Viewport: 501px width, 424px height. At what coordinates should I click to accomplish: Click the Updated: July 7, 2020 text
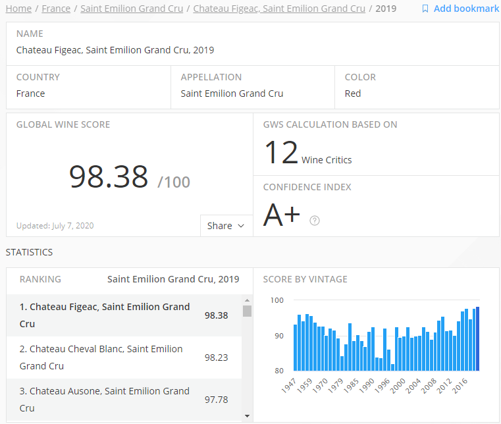(x=55, y=226)
